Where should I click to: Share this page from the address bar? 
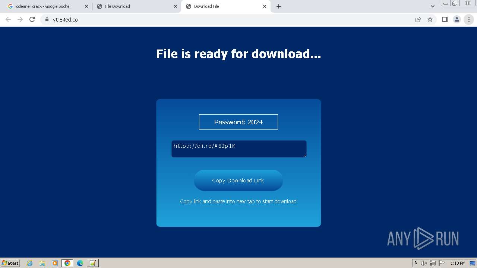click(x=418, y=19)
